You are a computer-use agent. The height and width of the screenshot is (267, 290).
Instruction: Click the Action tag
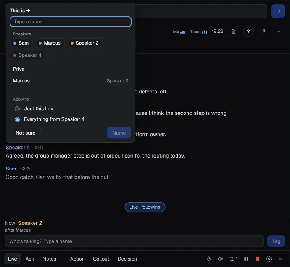[77, 259]
